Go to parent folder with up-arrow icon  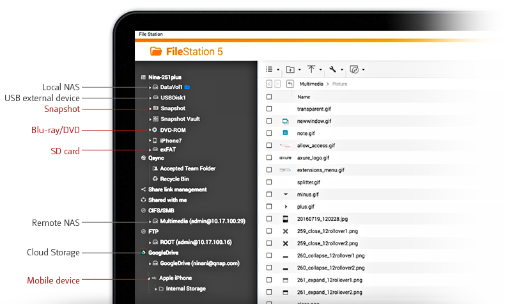click(290, 84)
